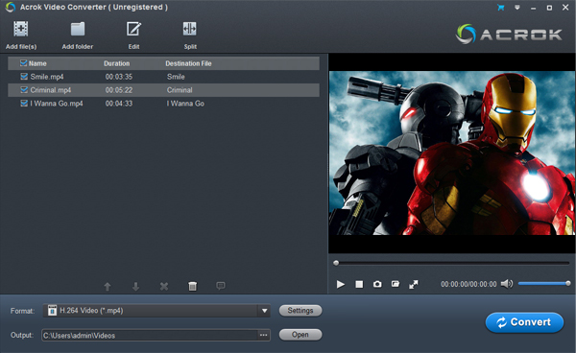Screen dimensions: 576x353
Task: Move selected file down with arrow icon
Action: [135, 286]
